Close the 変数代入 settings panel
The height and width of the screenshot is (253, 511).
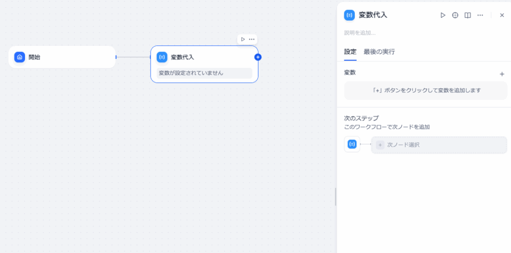[502, 15]
